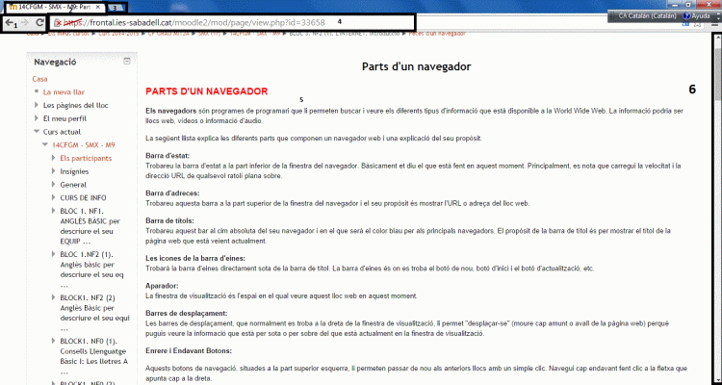Open the Chrome menu hamburger icon

click(715, 24)
